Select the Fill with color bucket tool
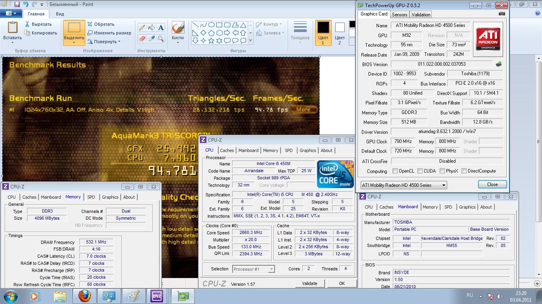 [152, 28]
